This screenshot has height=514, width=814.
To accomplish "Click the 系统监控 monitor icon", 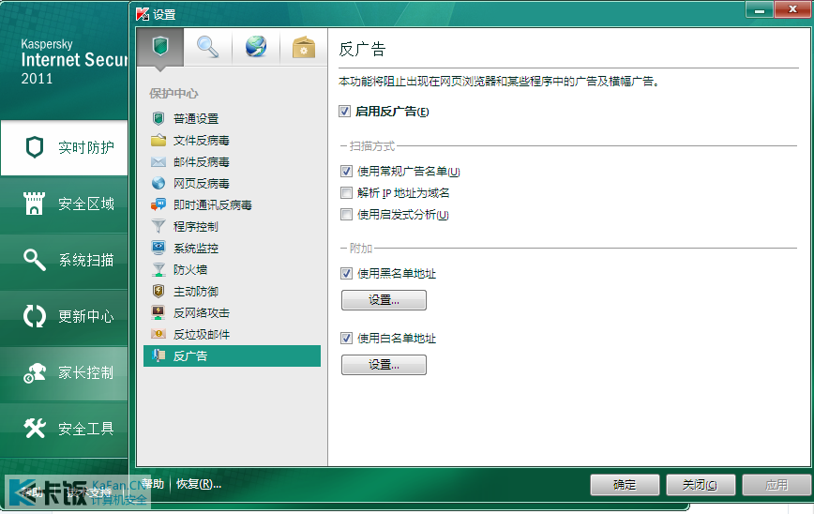I will pyautogui.click(x=158, y=248).
